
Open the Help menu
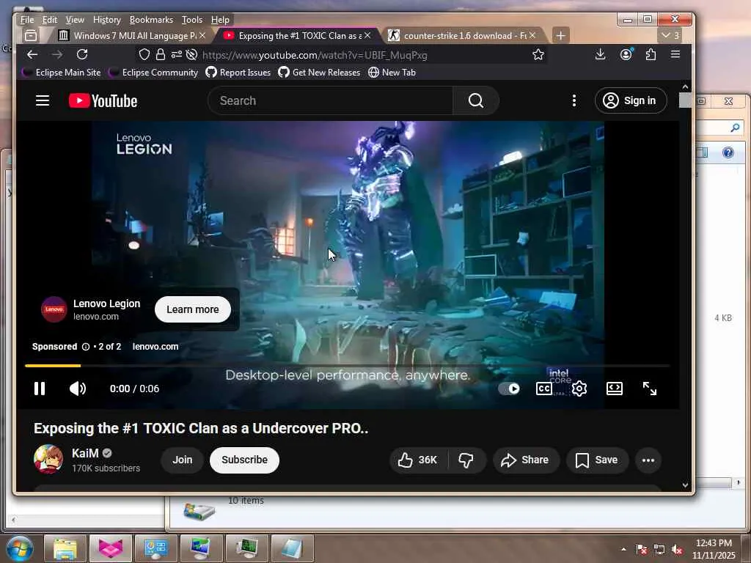click(x=220, y=20)
